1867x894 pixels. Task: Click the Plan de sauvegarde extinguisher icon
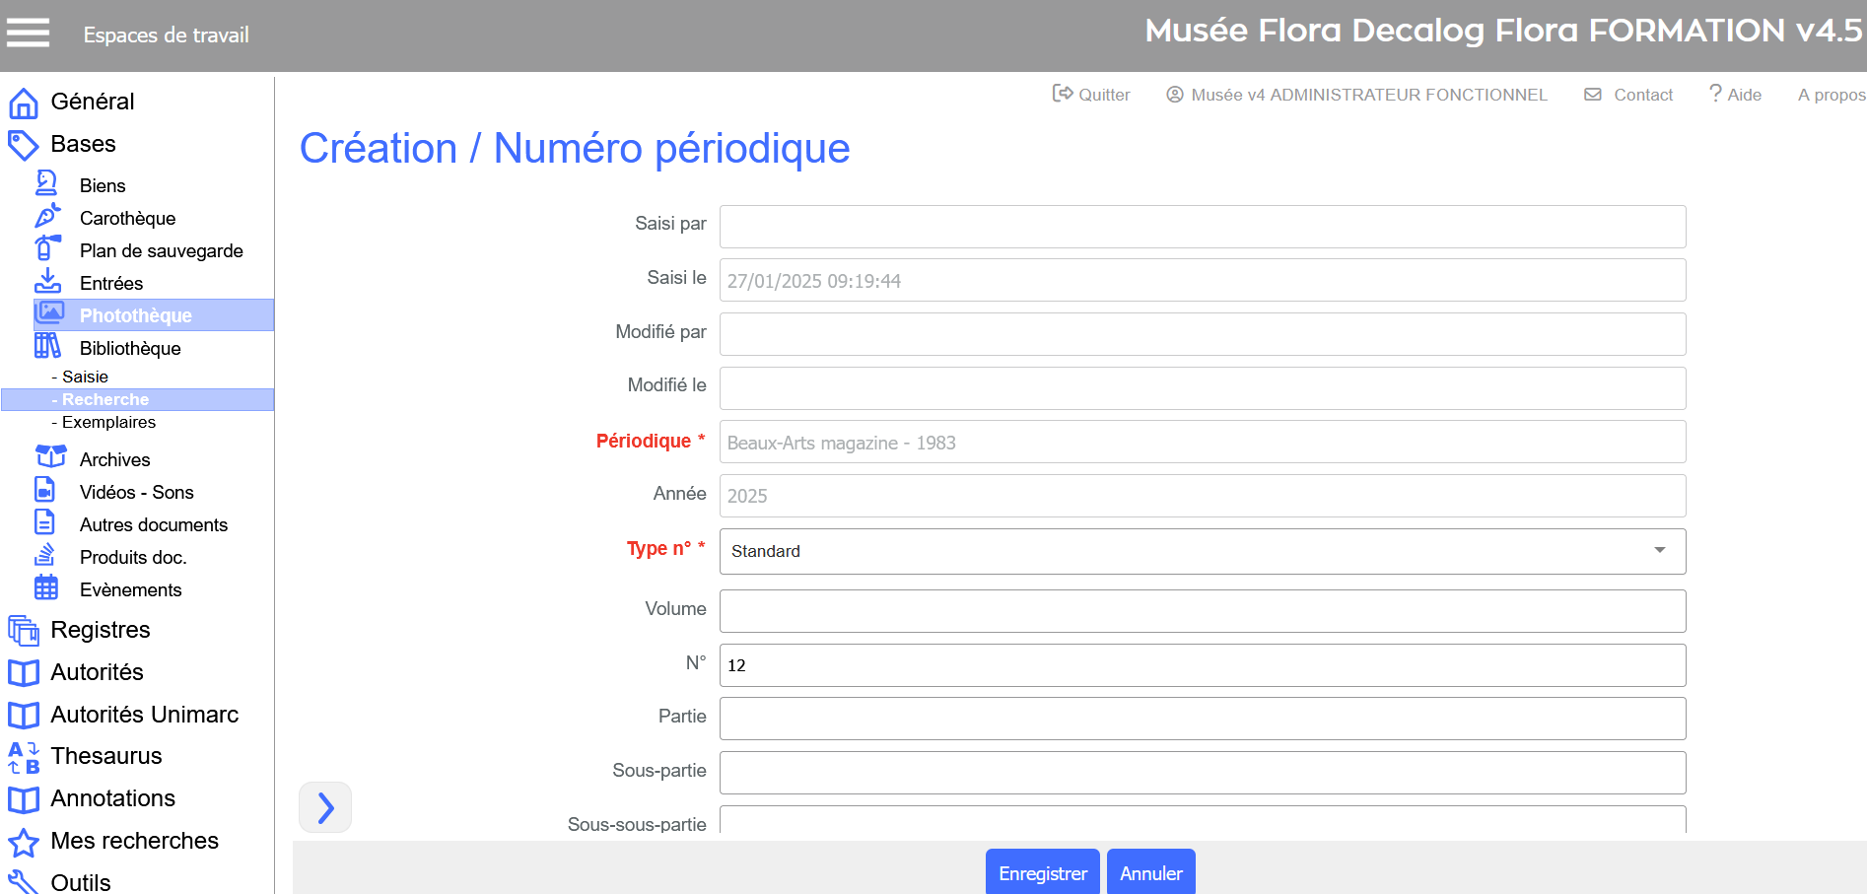point(47,248)
